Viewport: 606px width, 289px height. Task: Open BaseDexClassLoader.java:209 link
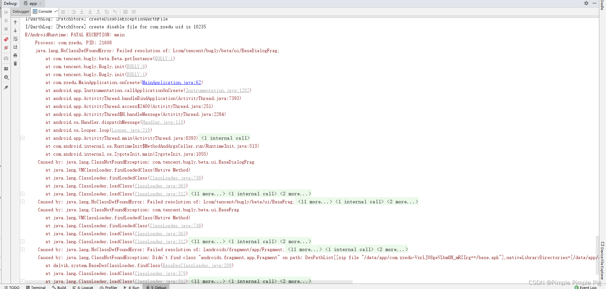[x=197, y=265]
